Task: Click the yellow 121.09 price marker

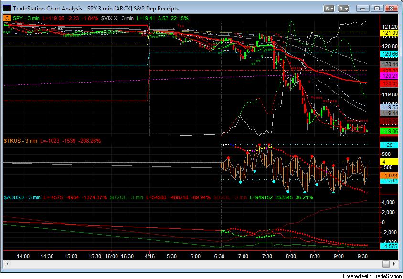Action: point(390,33)
